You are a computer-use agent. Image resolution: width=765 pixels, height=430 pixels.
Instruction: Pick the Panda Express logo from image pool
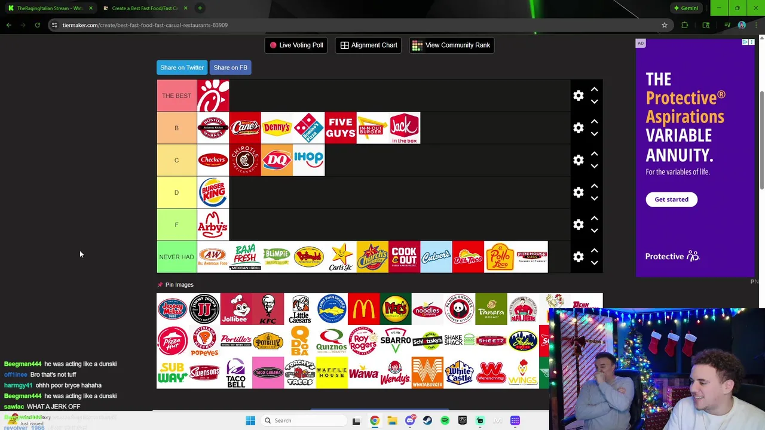click(x=459, y=309)
